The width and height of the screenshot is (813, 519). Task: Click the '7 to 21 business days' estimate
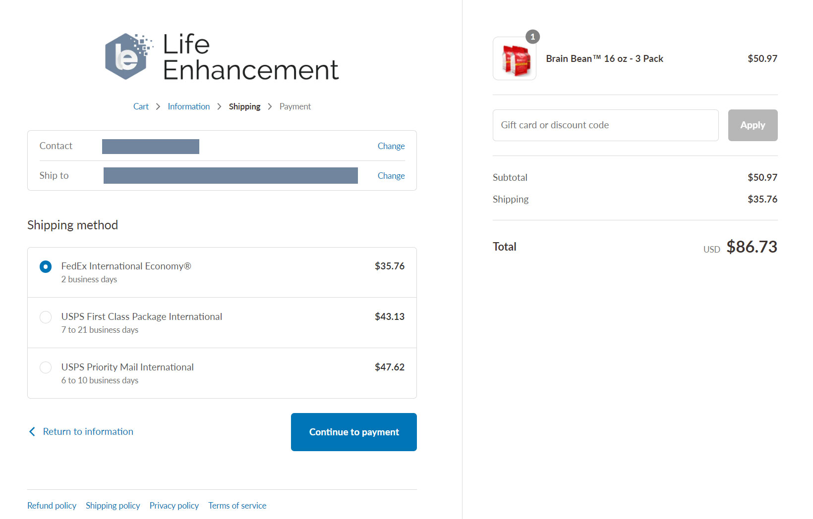(100, 330)
